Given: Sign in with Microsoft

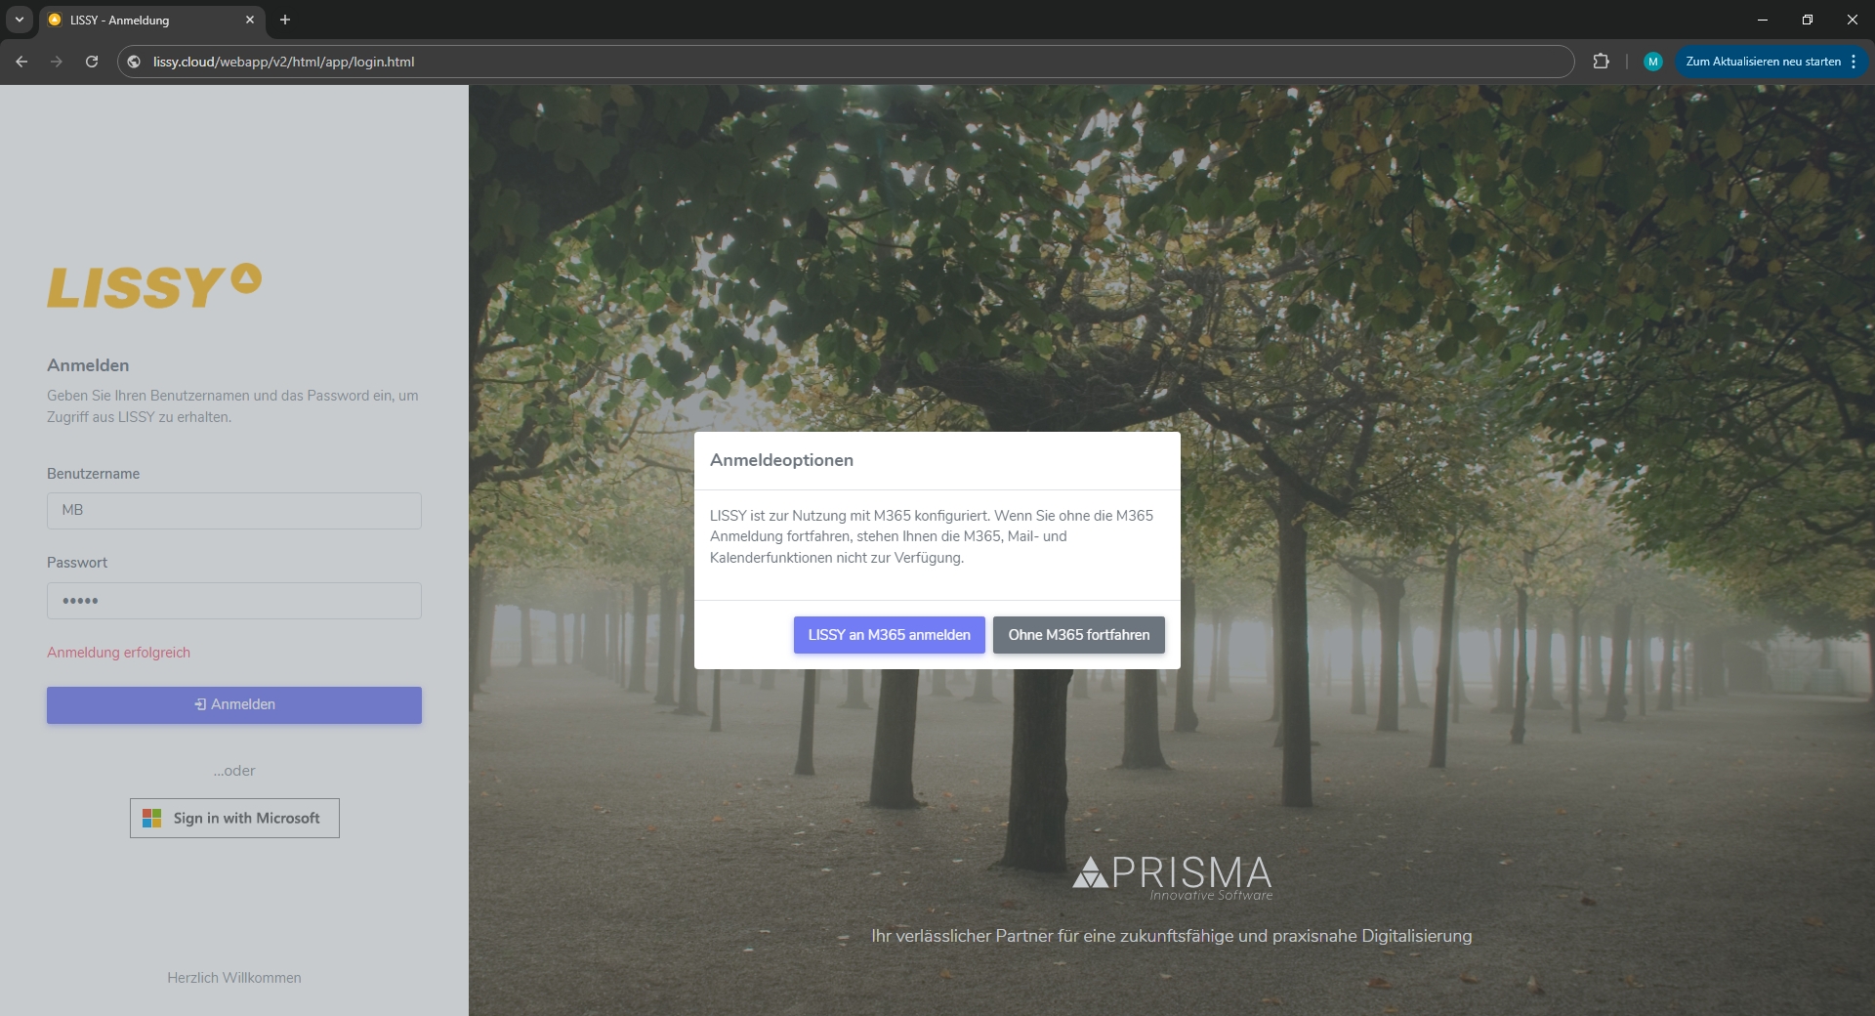Looking at the screenshot, I should (x=234, y=819).
